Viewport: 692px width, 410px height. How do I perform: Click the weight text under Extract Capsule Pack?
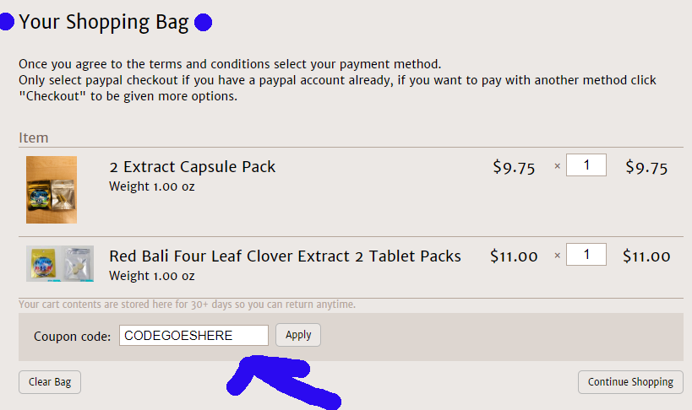pyautogui.click(x=151, y=186)
